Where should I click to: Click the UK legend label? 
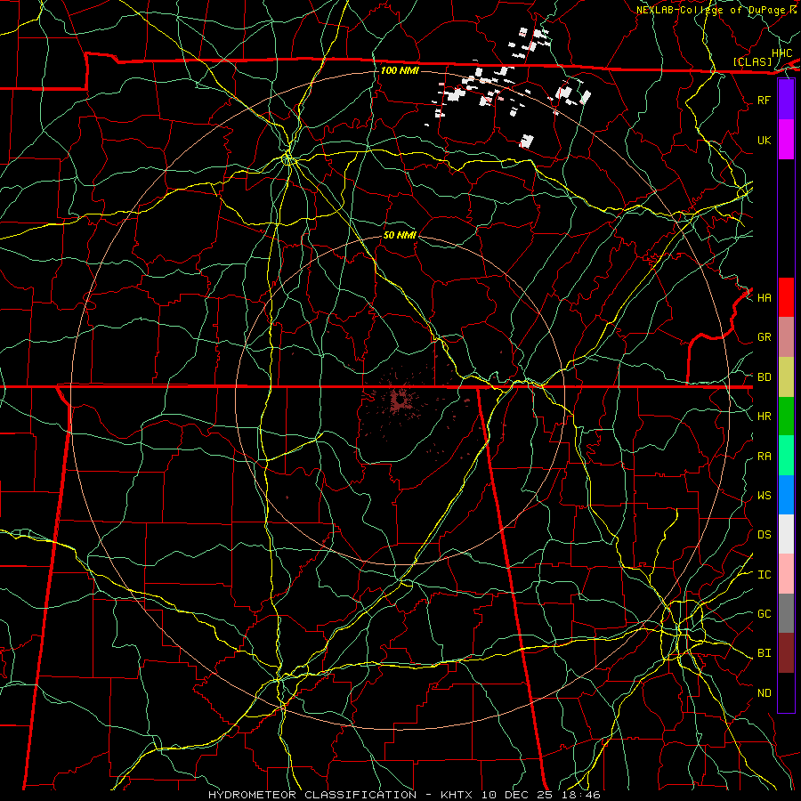click(764, 141)
